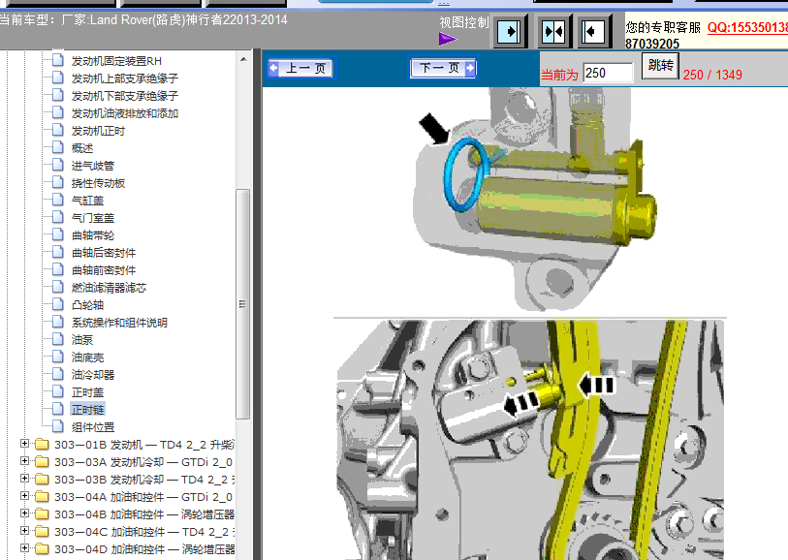Click the 跳转 jump button
The width and height of the screenshot is (788, 560).
click(x=660, y=66)
